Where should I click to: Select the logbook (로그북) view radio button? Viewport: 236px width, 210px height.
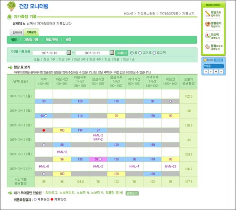tap(154, 53)
